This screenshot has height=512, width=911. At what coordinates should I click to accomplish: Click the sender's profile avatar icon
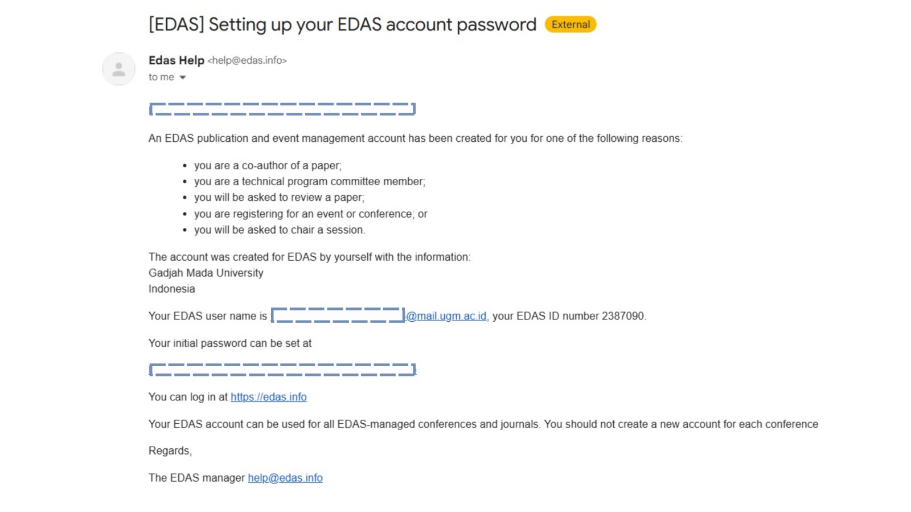[118, 69]
